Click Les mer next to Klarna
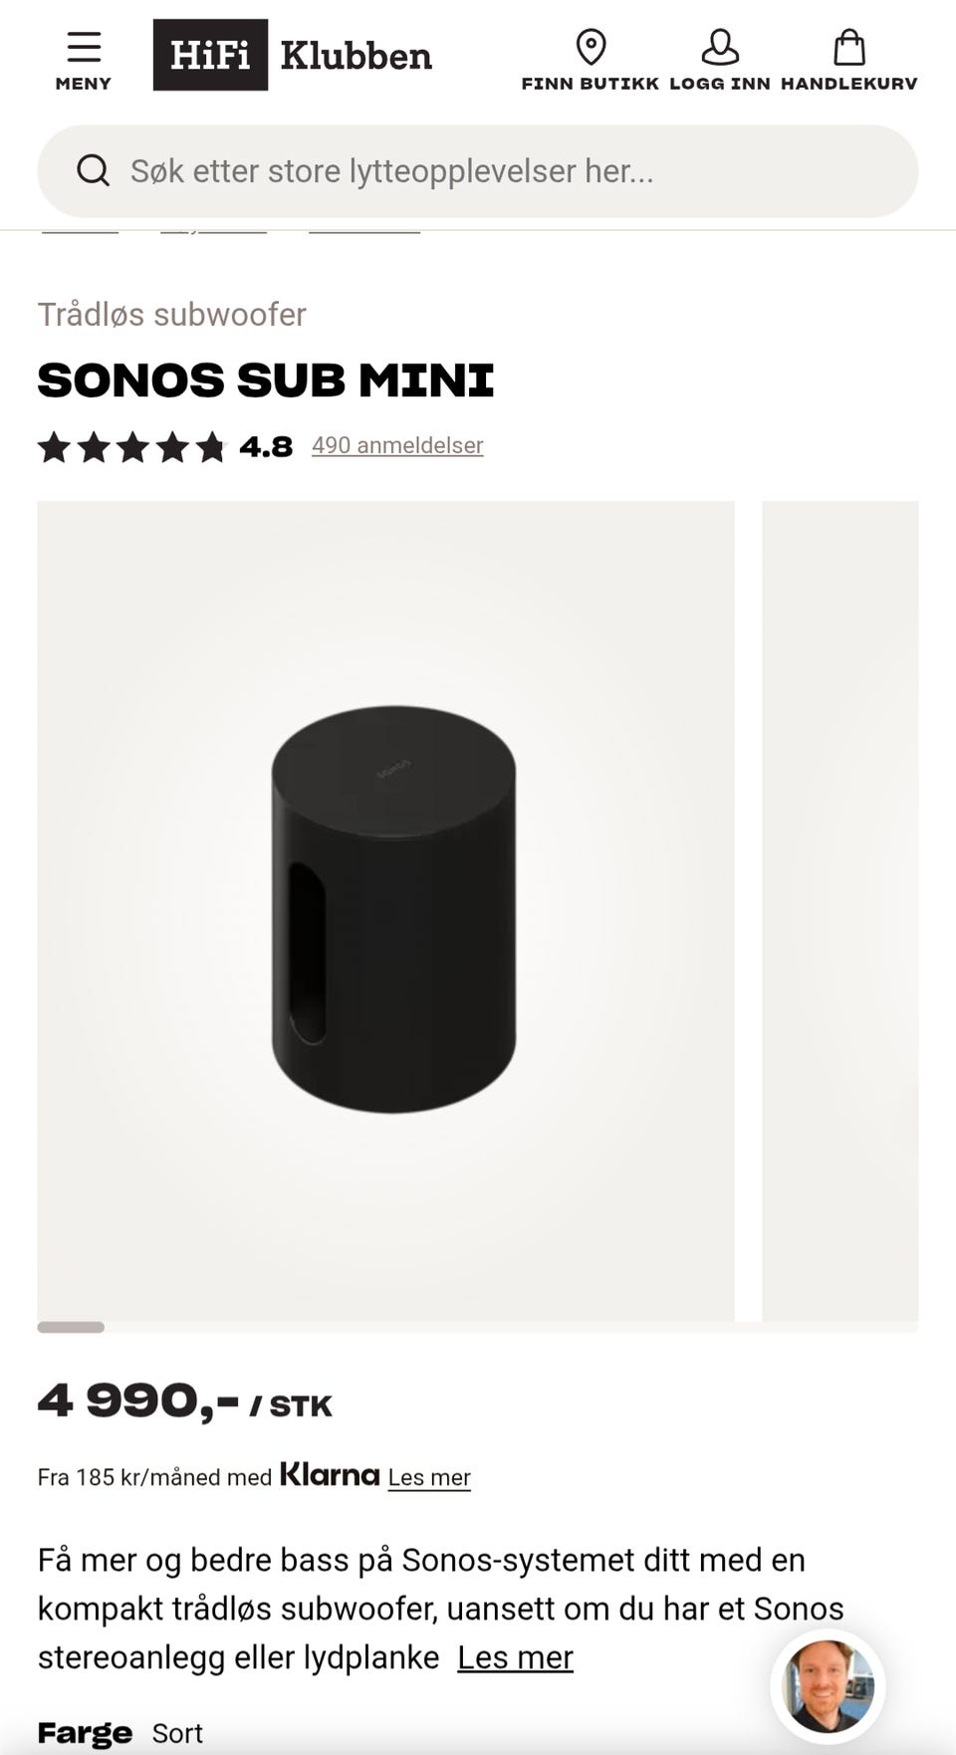Screen dimensions: 956x1755 (x=429, y=1477)
